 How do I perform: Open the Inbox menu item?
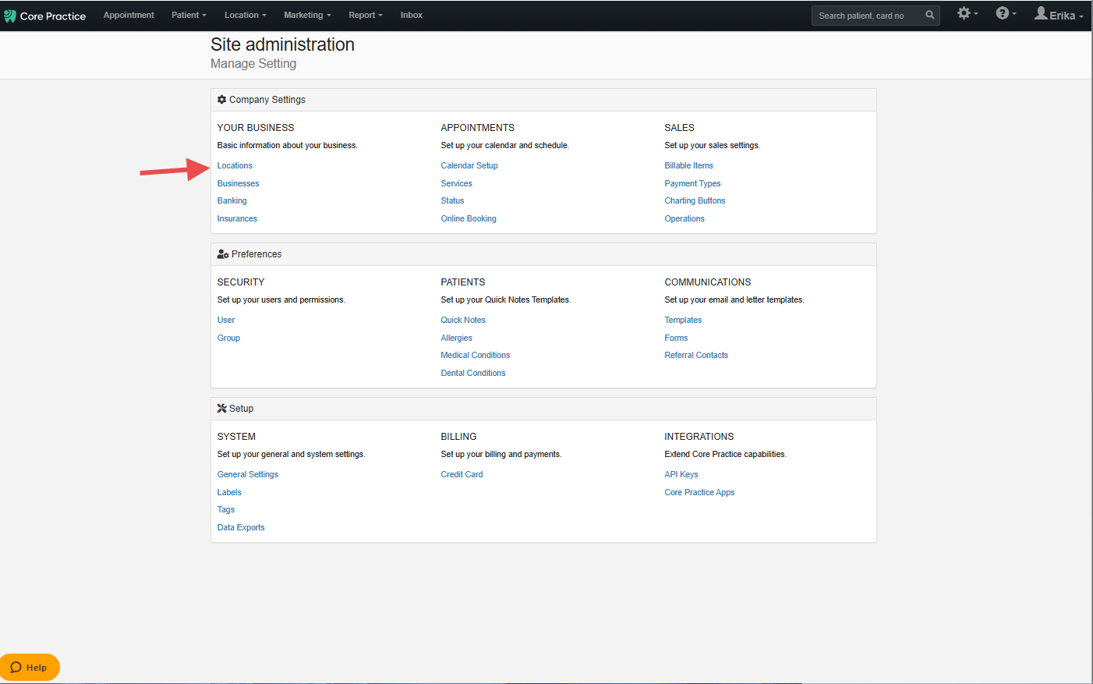(411, 15)
